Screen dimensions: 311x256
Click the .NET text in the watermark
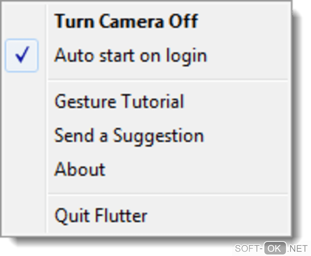pos(298,248)
